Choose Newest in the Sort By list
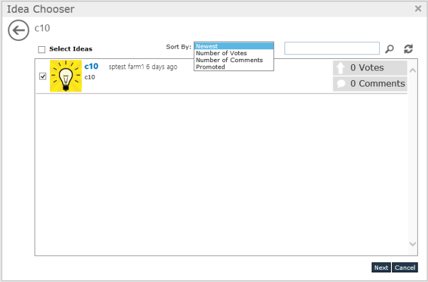 tap(233, 46)
